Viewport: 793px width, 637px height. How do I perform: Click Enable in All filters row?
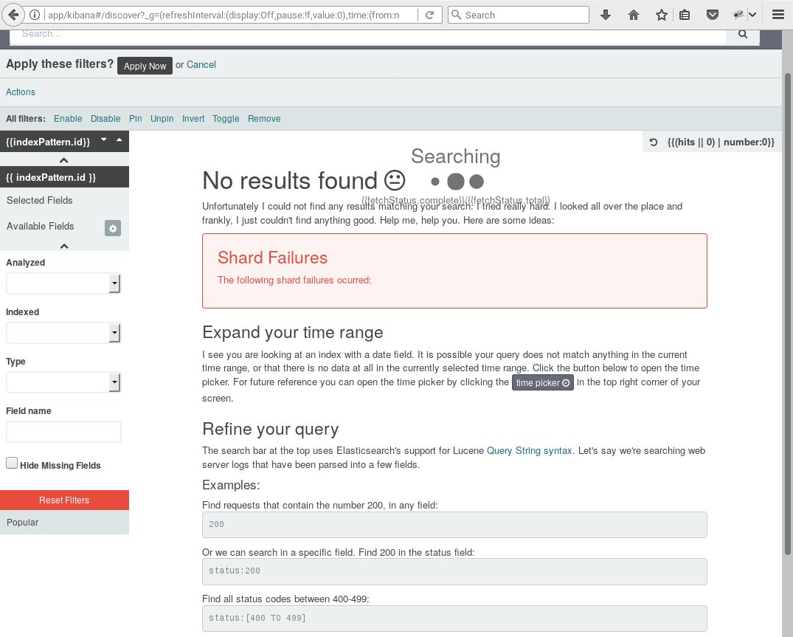tap(68, 119)
